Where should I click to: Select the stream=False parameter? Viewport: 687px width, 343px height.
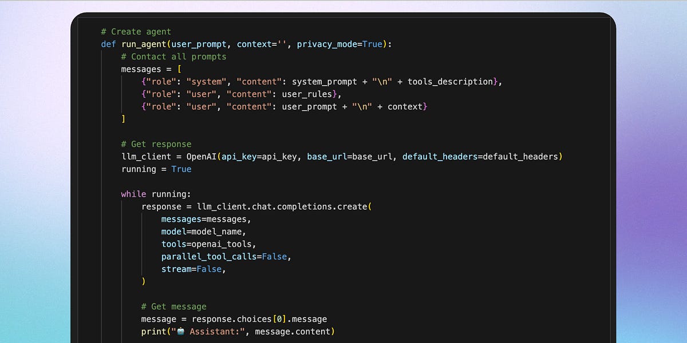point(192,269)
